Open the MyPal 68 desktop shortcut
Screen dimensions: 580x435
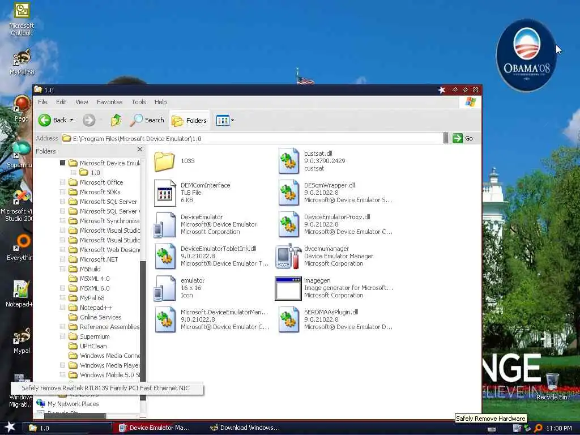point(22,62)
